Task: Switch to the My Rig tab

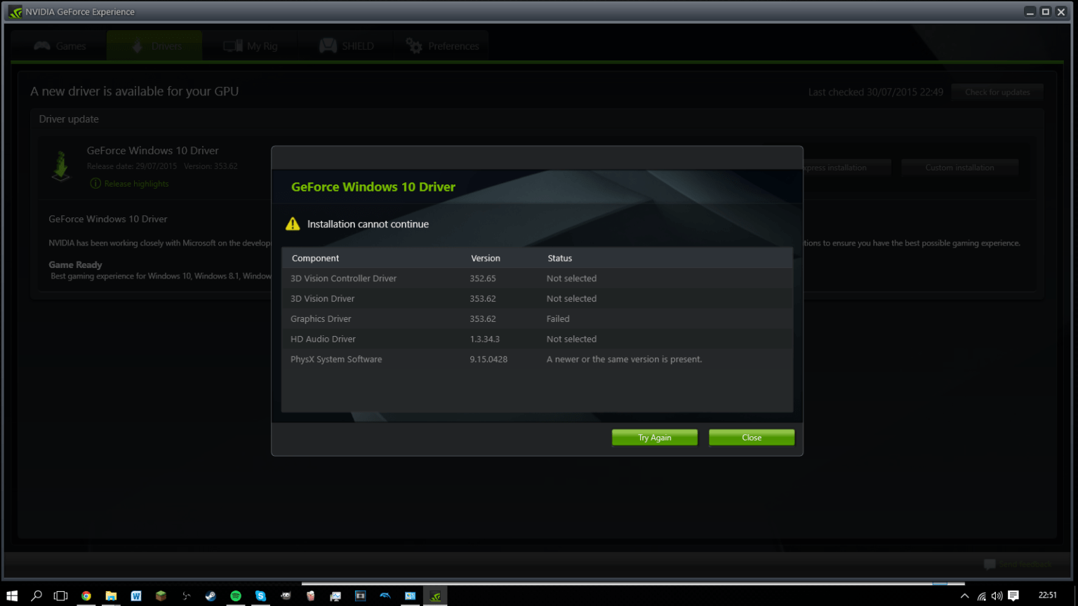Action: point(250,45)
